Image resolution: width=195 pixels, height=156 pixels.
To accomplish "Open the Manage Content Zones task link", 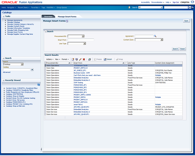I will click(x=16, y=26).
